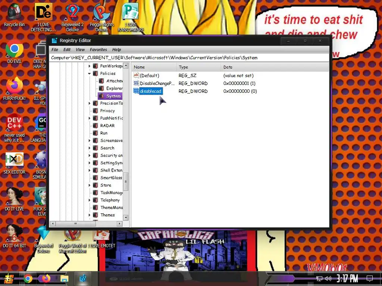Image resolution: width=382 pixels, height=286 pixels.
Task: Expand the PenWorkspace tree key
Action: [x=90, y=66]
